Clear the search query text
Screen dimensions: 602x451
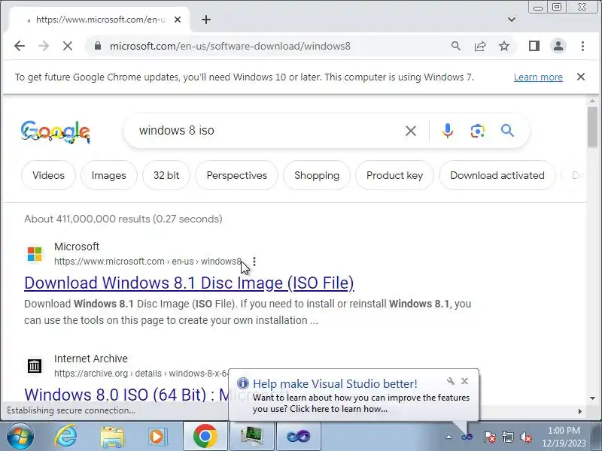coord(411,131)
